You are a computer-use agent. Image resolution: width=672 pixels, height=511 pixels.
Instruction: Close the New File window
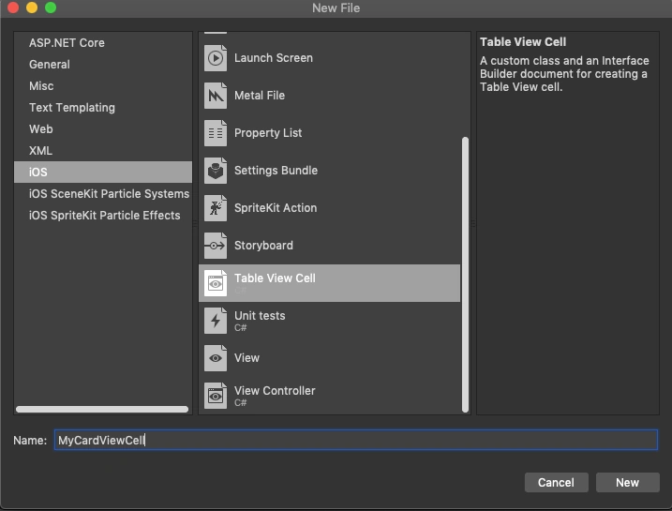13,8
